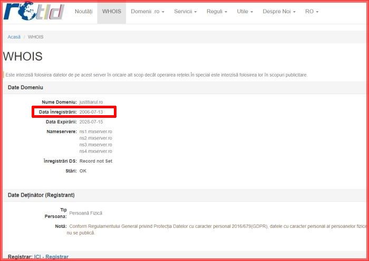Click the Persoană Fizică value
The height and width of the screenshot is (261, 369).
point(85,213)
